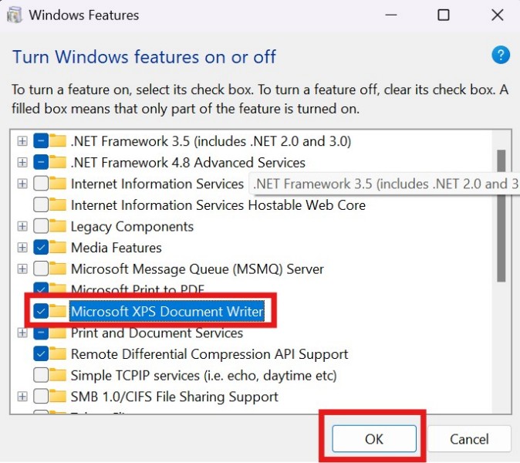Click the blue help question mark icon
520x463 pixels.
pyautogui.click(x=501, y=55)
